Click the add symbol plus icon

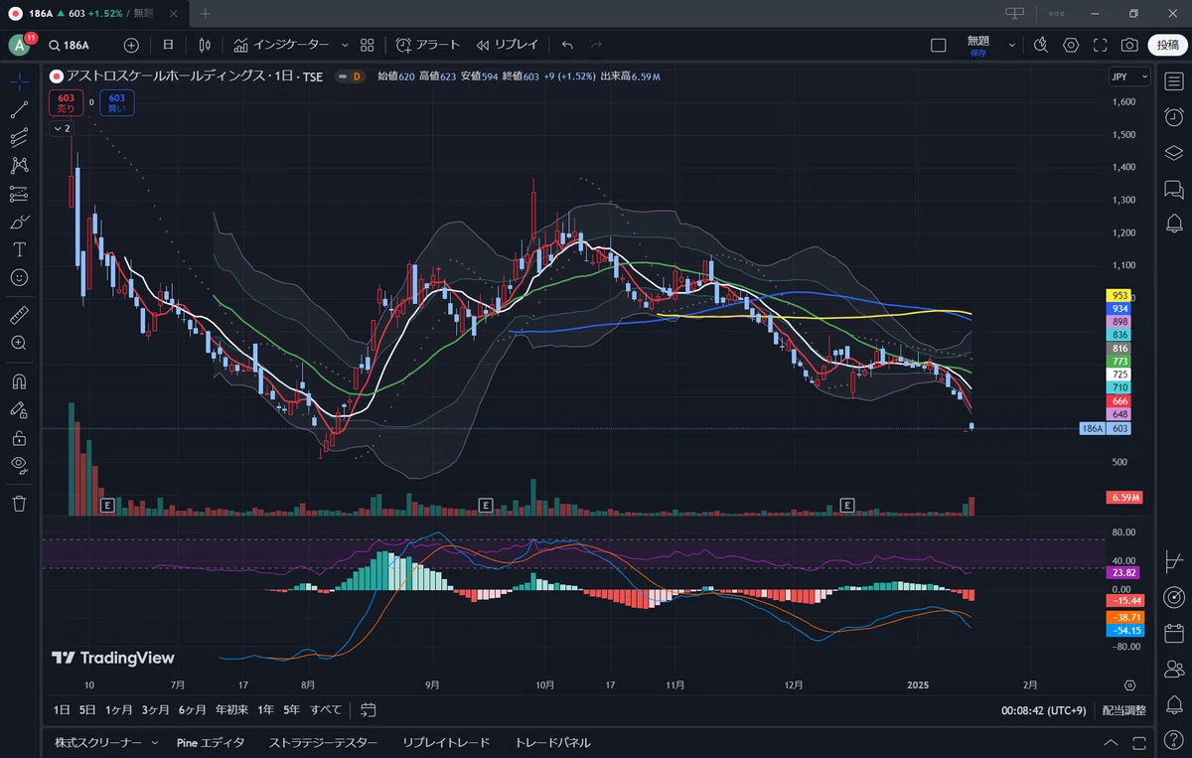[131, 45]
